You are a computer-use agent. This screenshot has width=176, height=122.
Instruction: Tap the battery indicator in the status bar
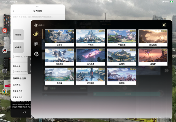pyautogui.click(x=172, y=2)
